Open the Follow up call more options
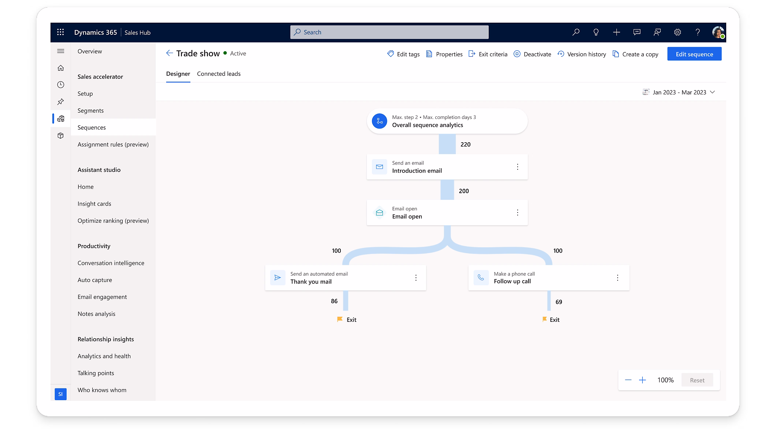Viewport: 776px width, 436px height. click(618, 278)
